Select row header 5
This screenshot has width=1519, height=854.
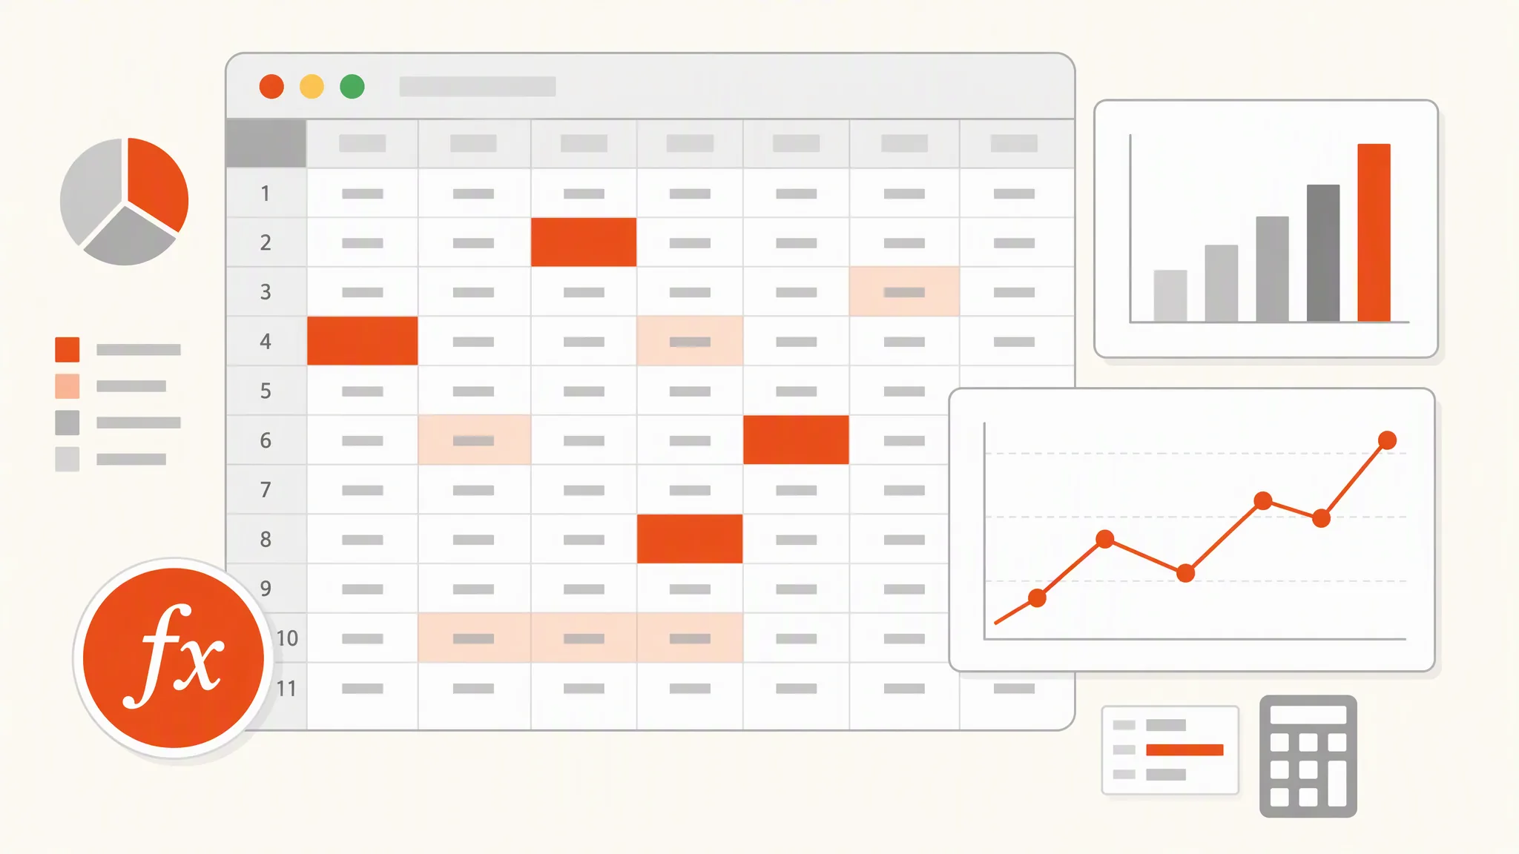click(x=266, y=391)
